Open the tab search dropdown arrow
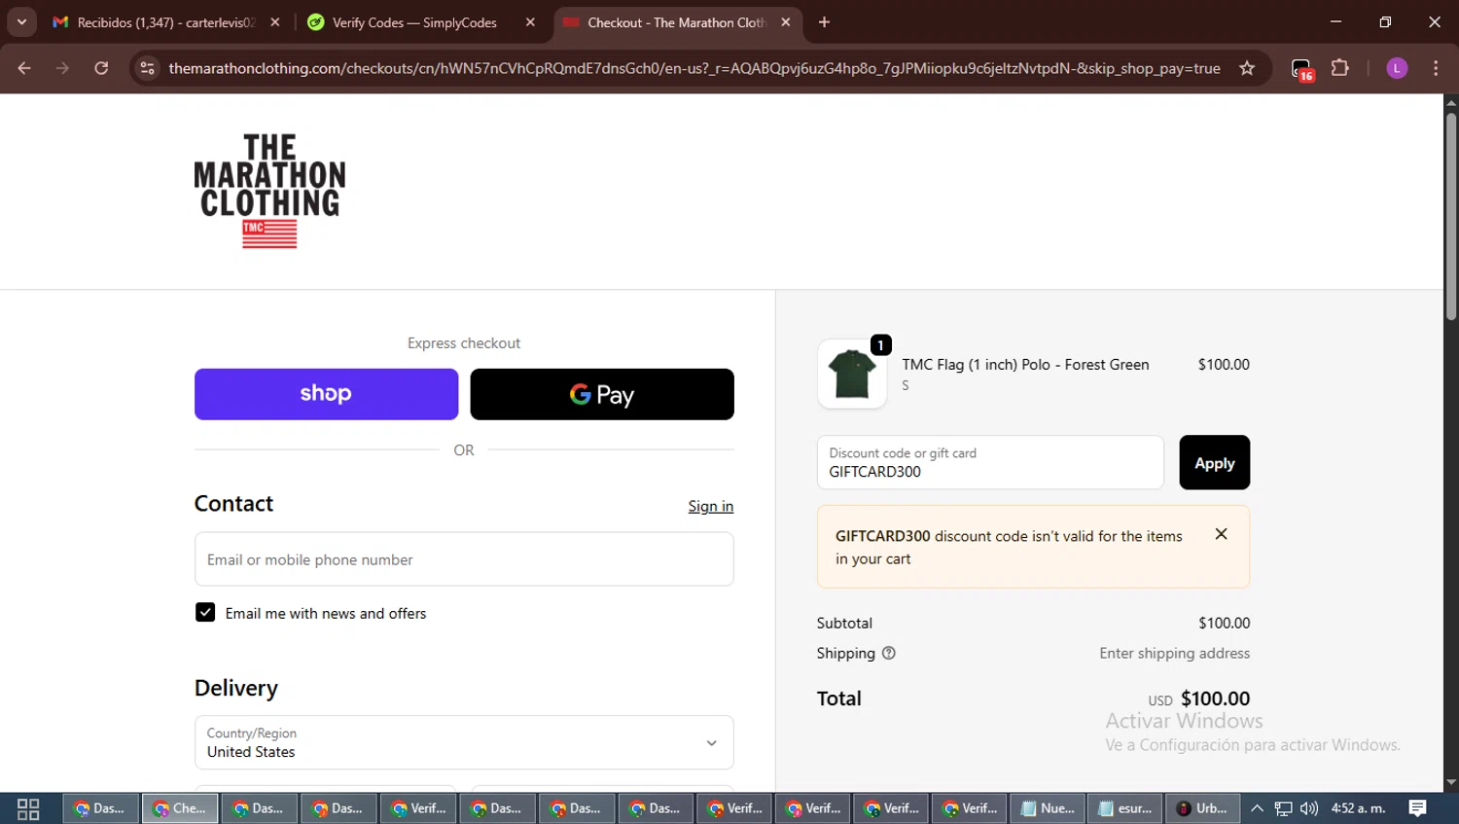The image size is (1459, 824). point(21,21)
